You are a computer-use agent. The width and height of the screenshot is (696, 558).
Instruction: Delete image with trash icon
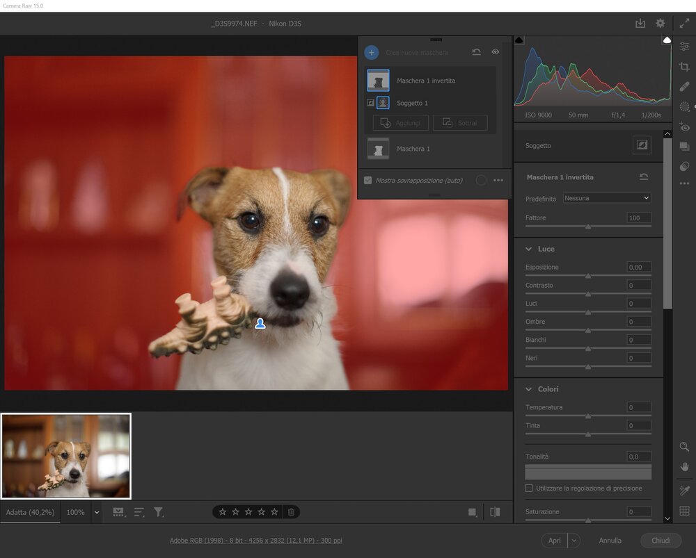pyautogui.click(x=291, y=512)
